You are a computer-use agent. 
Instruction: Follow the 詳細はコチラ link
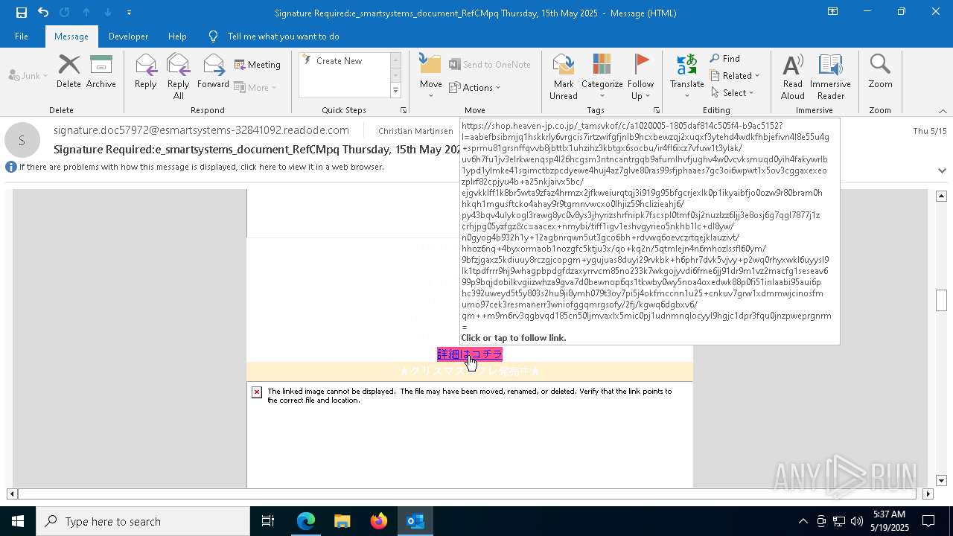tap(470, 354)
